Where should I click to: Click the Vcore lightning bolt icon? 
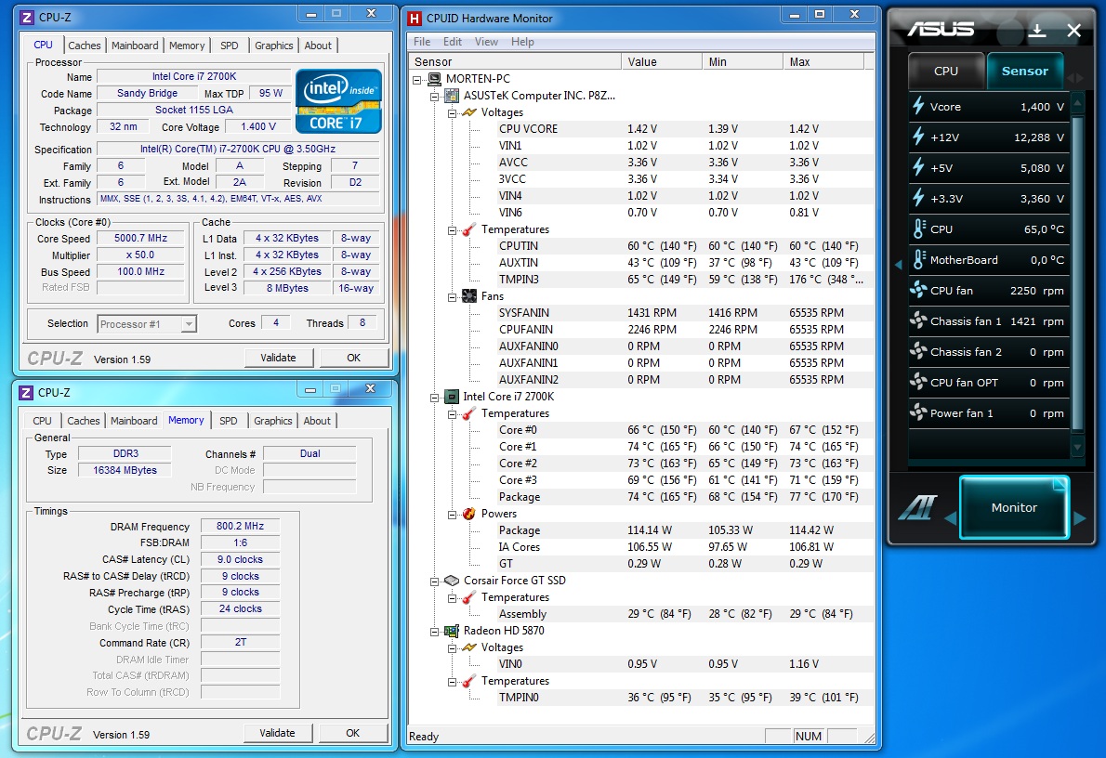918,107
